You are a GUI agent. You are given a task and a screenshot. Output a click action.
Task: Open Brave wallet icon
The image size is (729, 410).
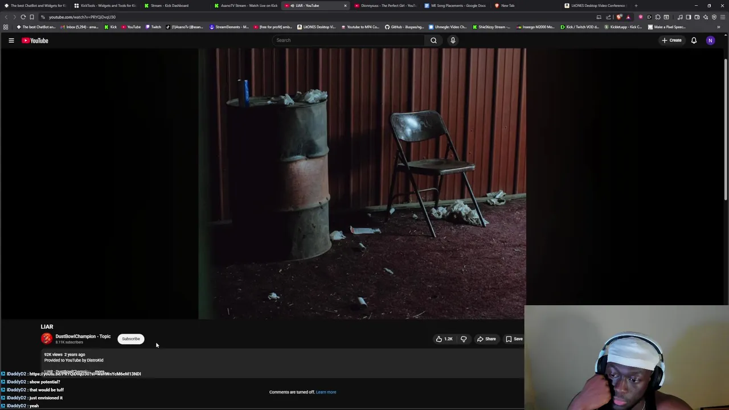[697, 17]
